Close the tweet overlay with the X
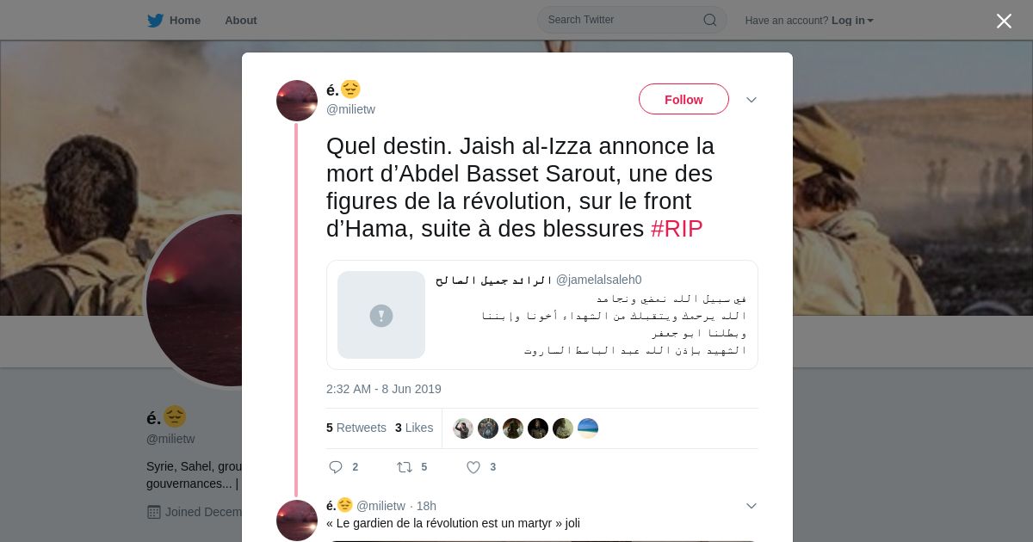The height and width of the screenshot is (542, 1033). pyautogui.click(x=1004, y=21)
